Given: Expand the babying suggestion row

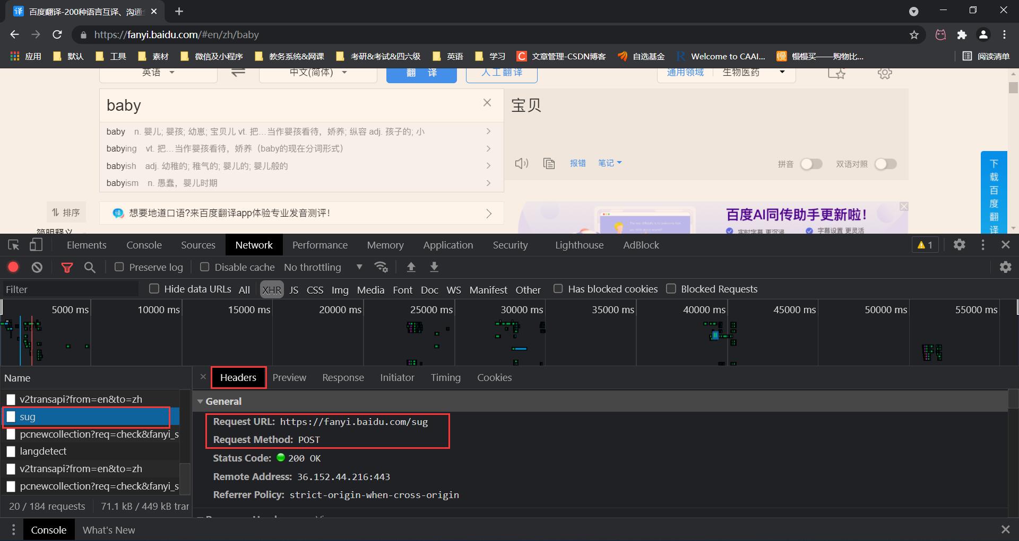Looking at the screenshot, I should 301,148.
